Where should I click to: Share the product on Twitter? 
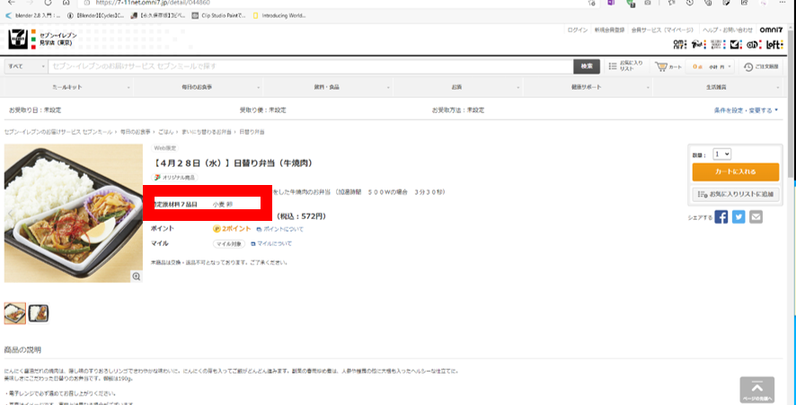(x=739, y=216)
